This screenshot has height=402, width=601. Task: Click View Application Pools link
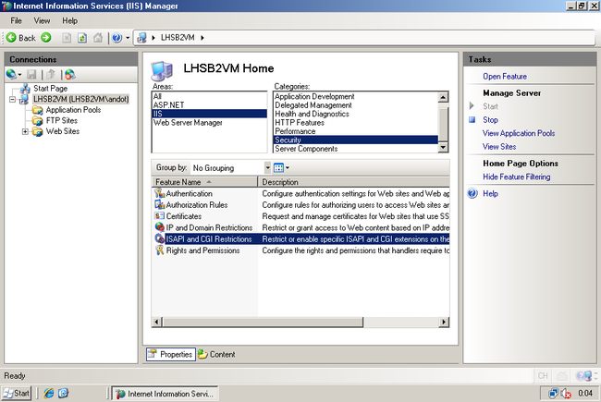click(519, 133)
